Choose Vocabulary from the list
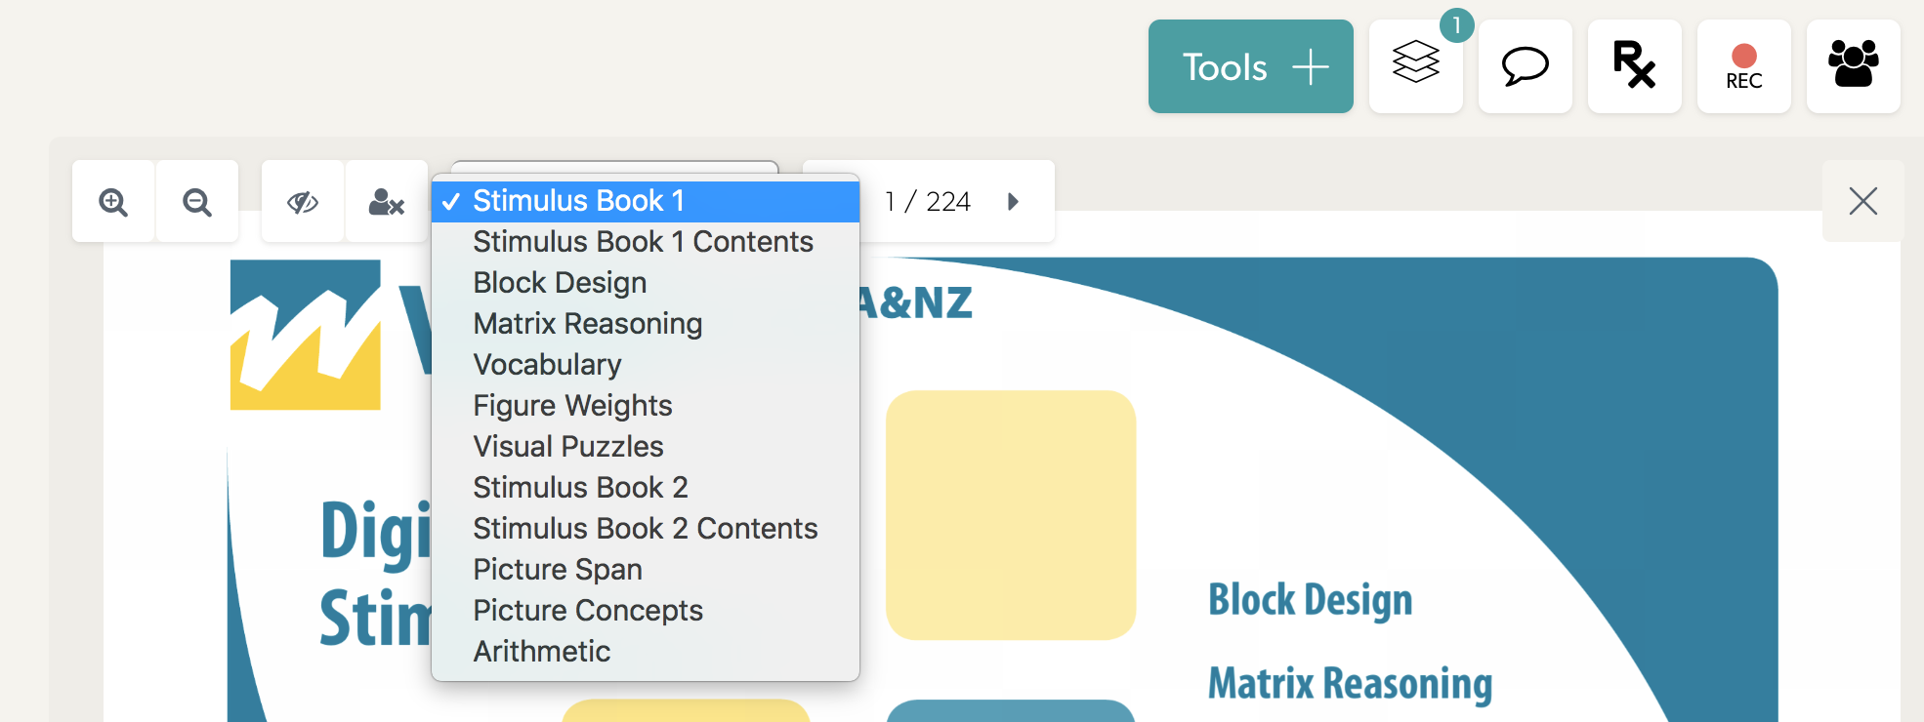The image size is (1924, 722). coord(646,365)
